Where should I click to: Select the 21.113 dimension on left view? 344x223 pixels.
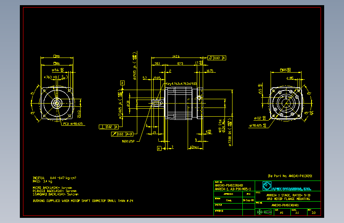pos(79,114)
